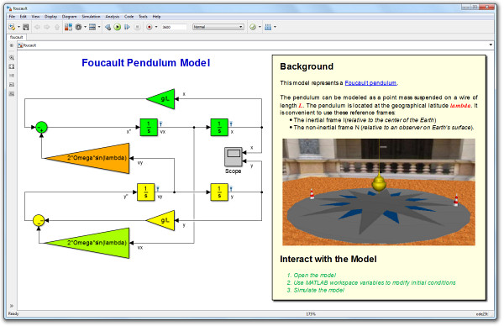Click Open the model link
Viewport: 504px width, 326px height.
[315, 276]
